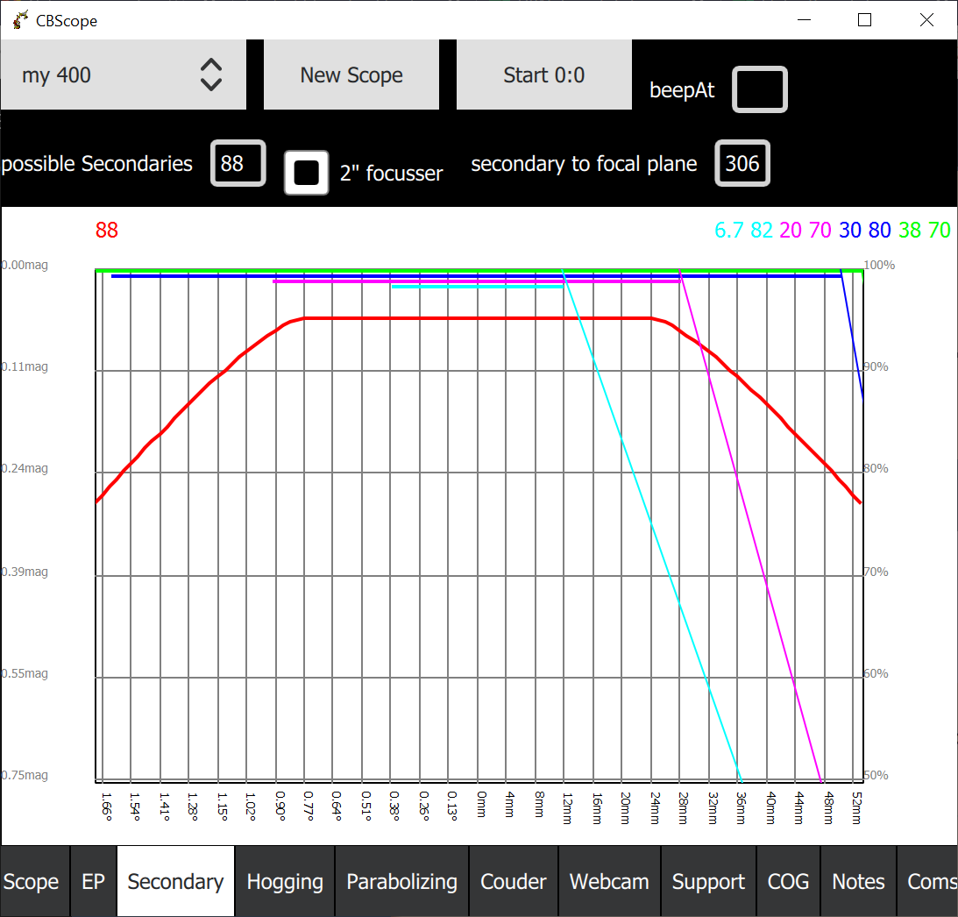Click the 28mm x-axis label
Image resolution: width=958 pixels, height=917 pixels.
pos(683,807)
